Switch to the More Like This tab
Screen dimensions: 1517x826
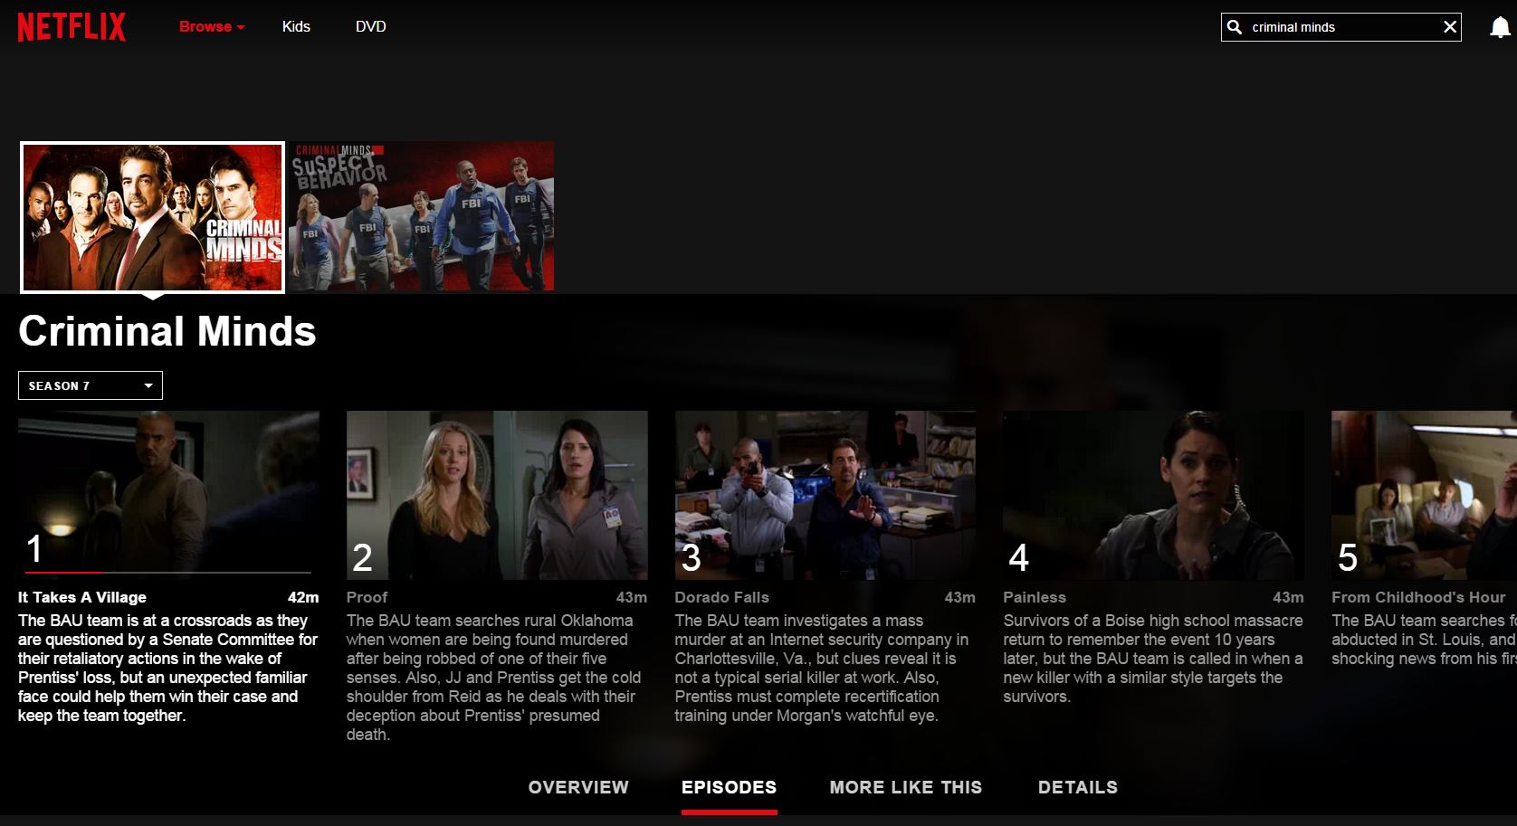click(x=906, y=787)
